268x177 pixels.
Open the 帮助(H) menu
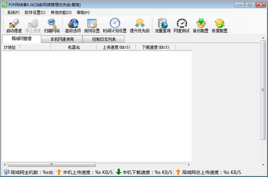[83, 12]
